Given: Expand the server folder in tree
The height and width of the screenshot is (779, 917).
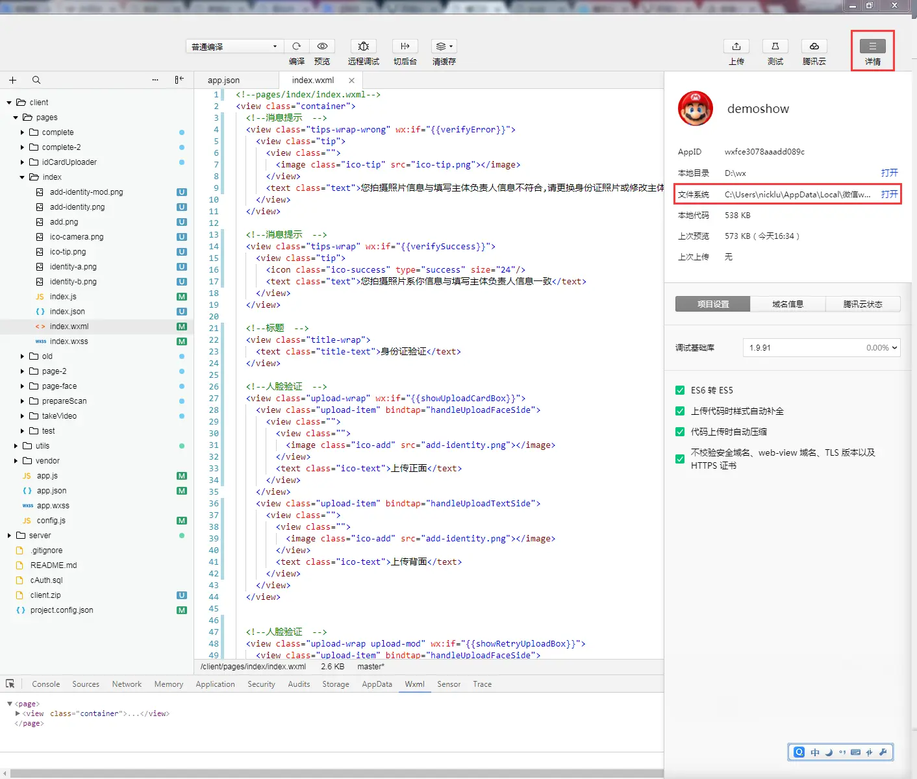Looking at the screenshot, I should (x=9, y=536).
